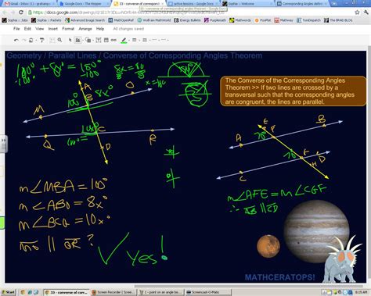Open the Mathwords bookmark
This screenshot has width=371, height=296.
click(x=240, y=20)
